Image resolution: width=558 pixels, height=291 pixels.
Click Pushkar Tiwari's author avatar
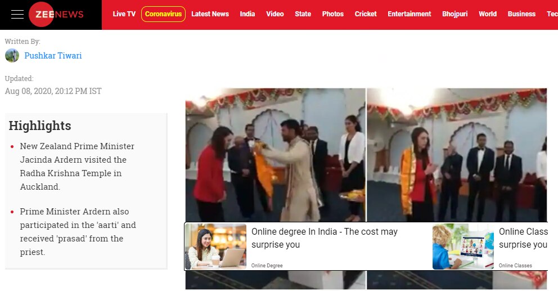coord(12,56)
